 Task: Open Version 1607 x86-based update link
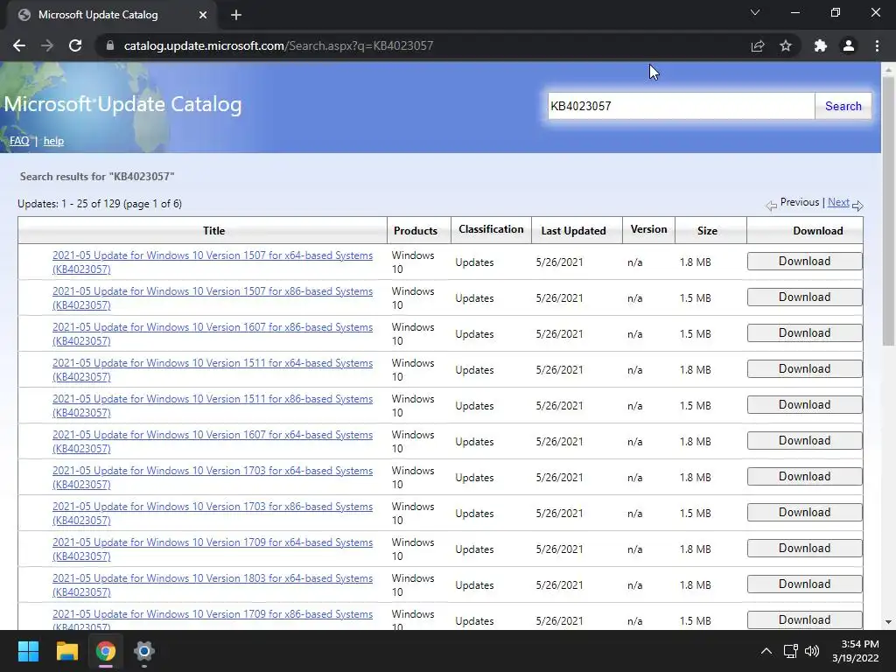pos(212,334)
